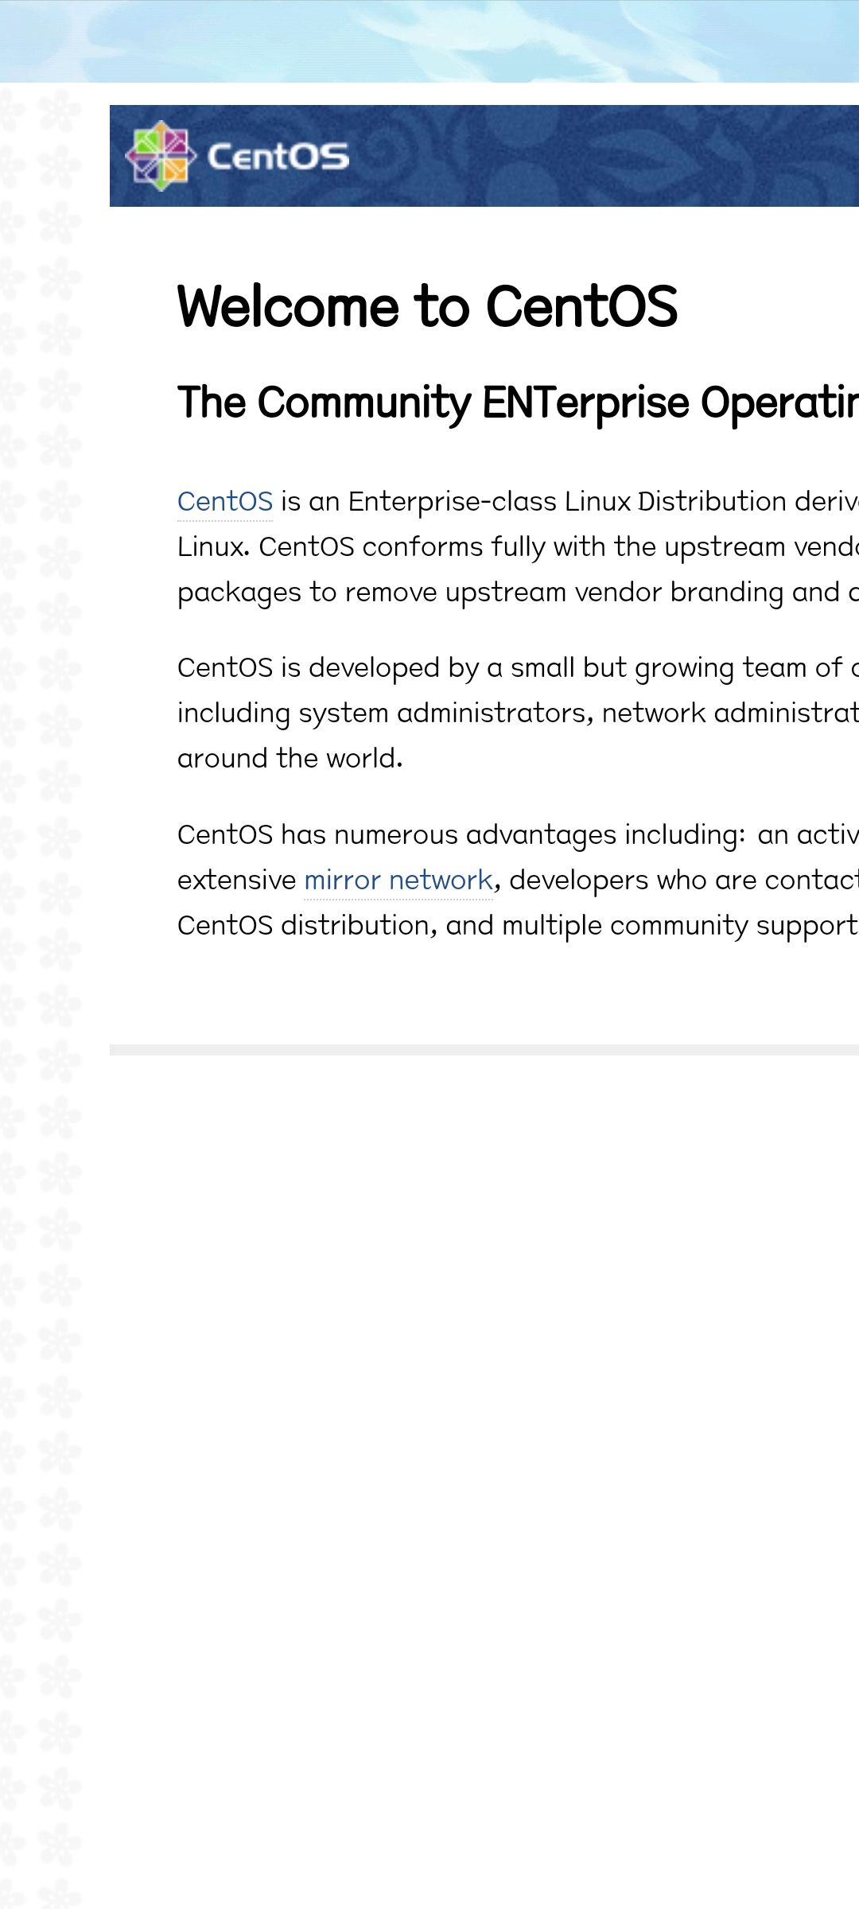Click the CentOS pinwheel logo icon
This screenshot has width=859, height=1909.
click(161, 156)
